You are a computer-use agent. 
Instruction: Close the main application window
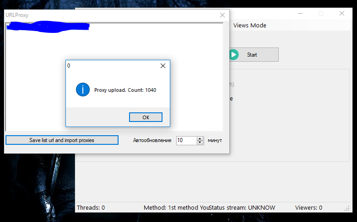(342, 13)
